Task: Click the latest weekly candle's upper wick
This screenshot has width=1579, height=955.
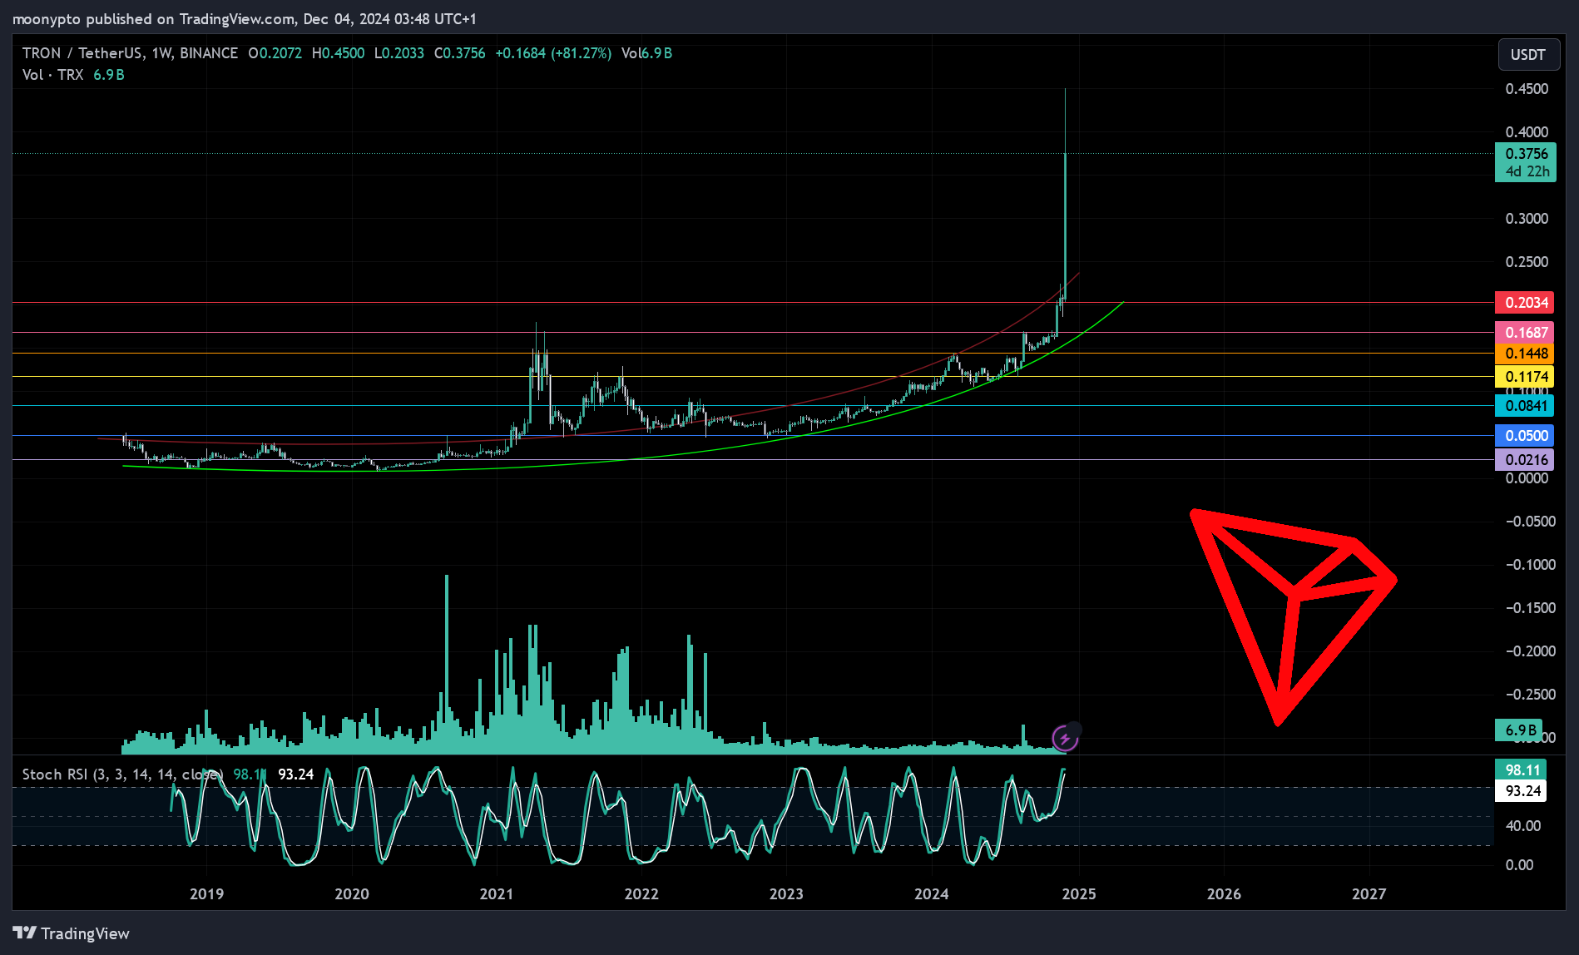Action: click(x=1066, y=121)
